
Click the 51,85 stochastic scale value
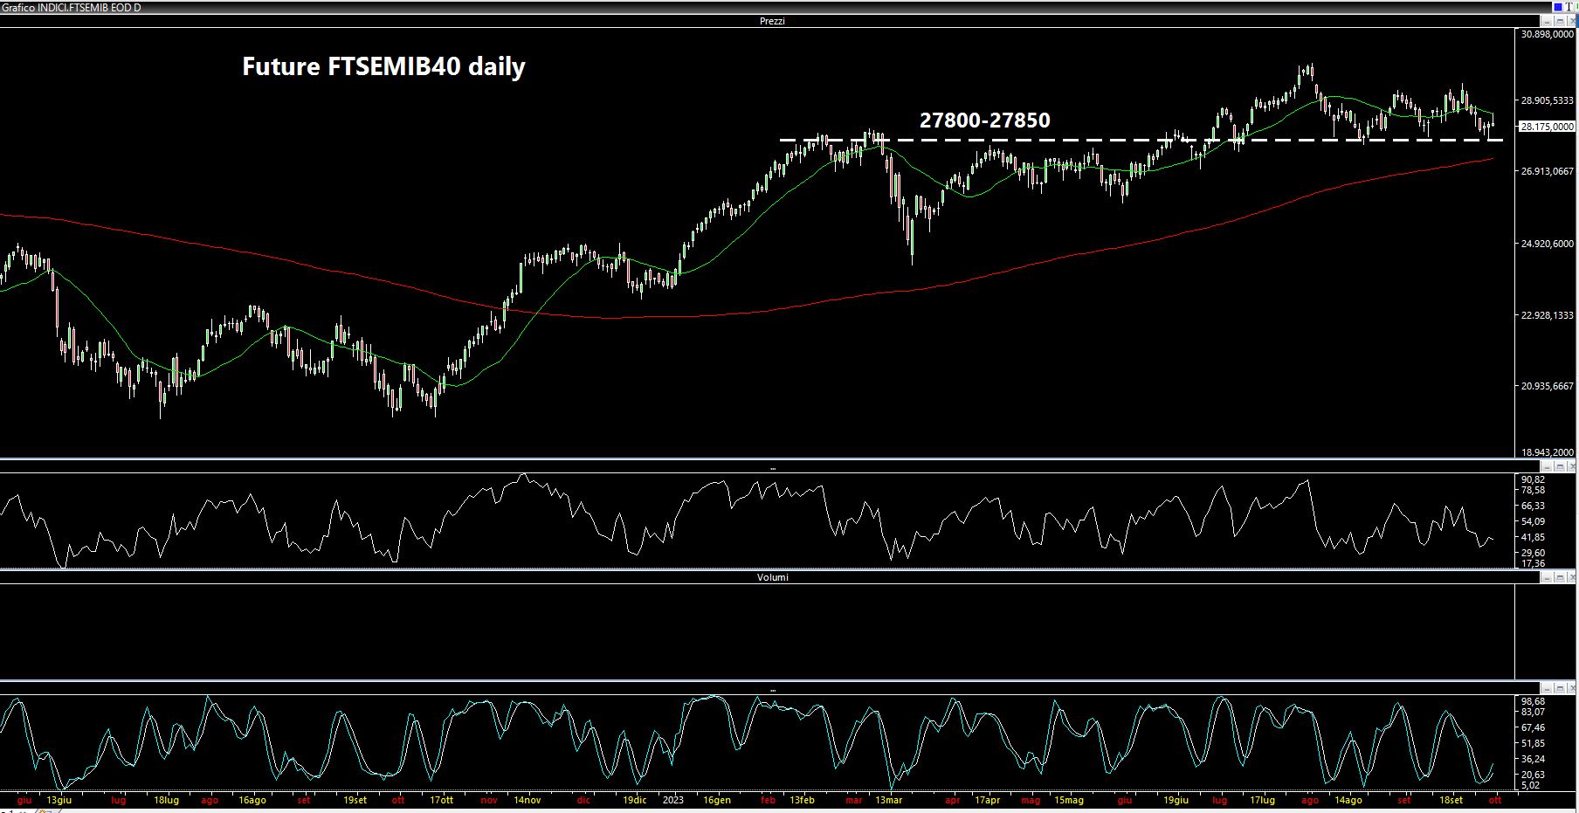click(x=1533, y=743)
